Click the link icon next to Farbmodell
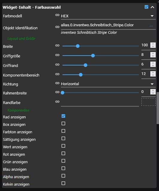Viewport: 159px width, 191px height. point(57,15)
